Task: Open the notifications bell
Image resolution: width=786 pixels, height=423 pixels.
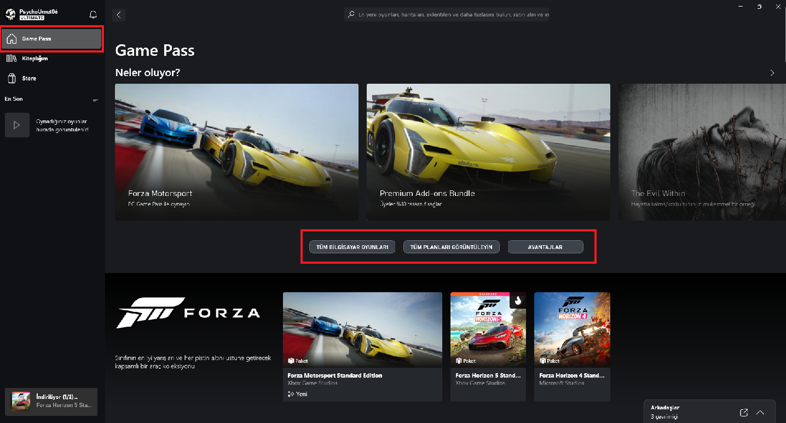Action: (x=93, y=15)
